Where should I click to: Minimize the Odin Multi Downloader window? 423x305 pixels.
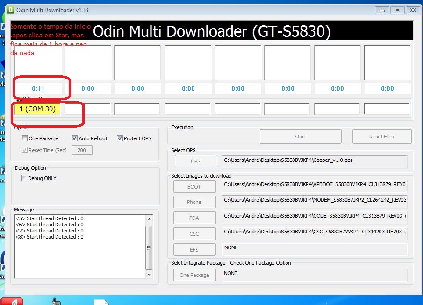click(382, 10)
